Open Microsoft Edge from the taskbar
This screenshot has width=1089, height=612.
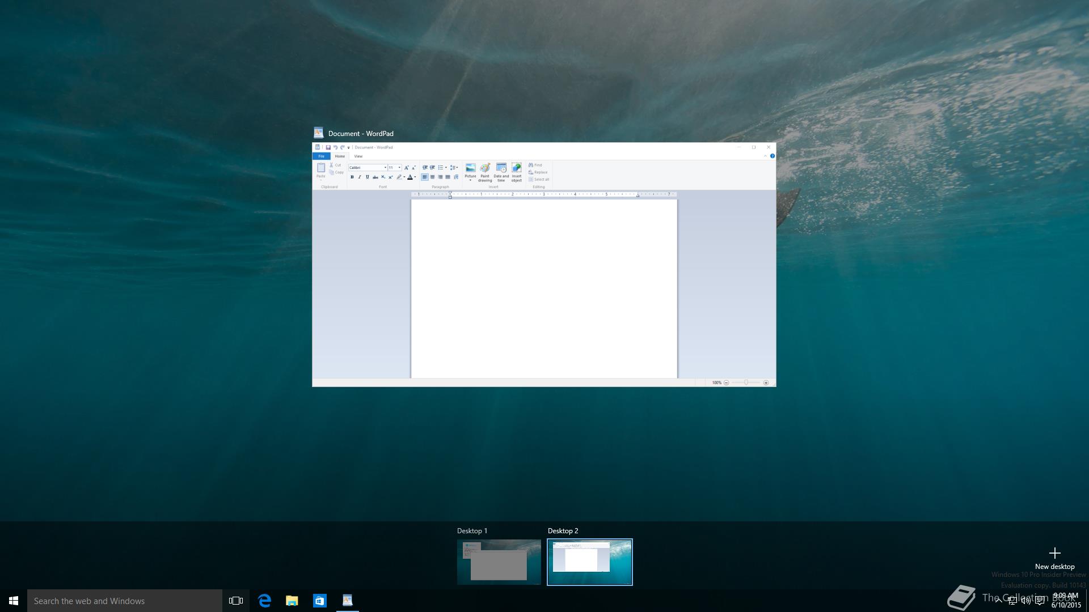click(264, 601)
